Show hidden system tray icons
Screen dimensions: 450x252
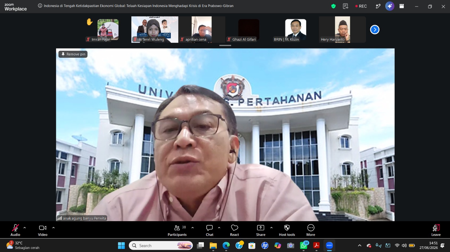(359, 246)
